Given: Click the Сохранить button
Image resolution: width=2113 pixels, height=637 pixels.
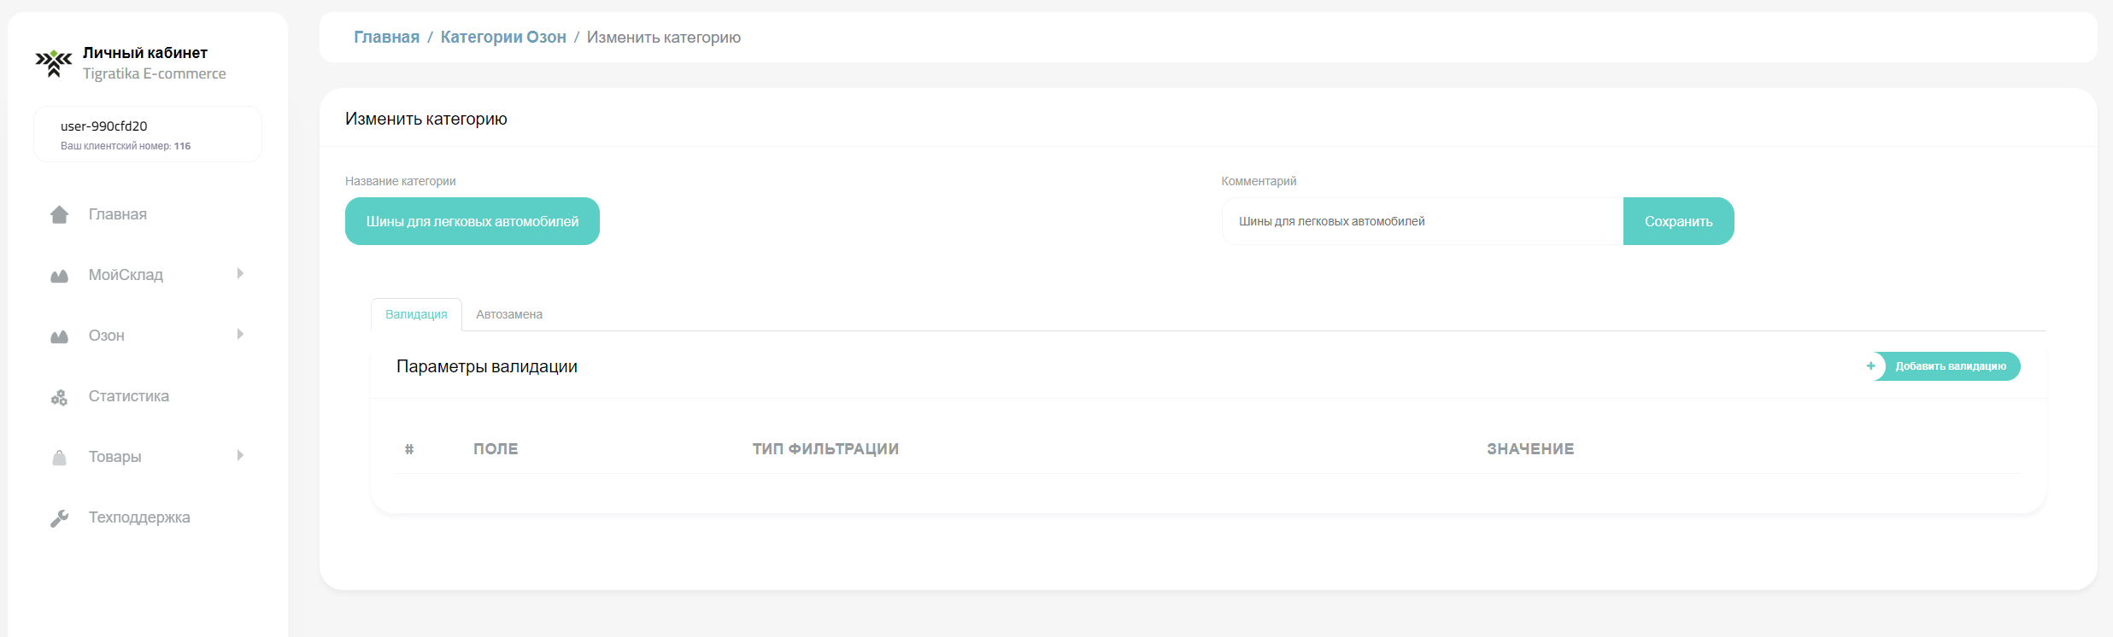Looking at the screenshot, I should pyautogui.click(x=1678, y=221).
